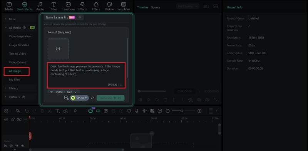The width and height of the screenshot is (308, 151).
Task: Open the Titles tab
Action: pos(54,7)
